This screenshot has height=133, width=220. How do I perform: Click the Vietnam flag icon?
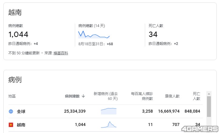[x=11, y=125]
